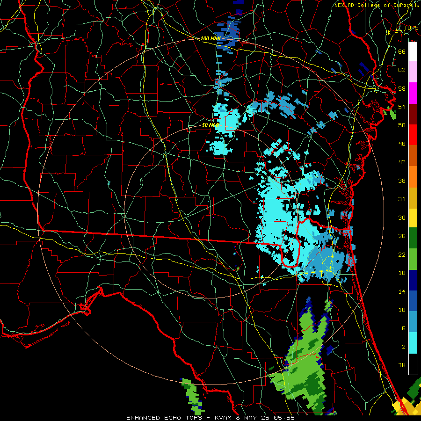Click the 'ENHANCED ECHO TOPS' caption text
Image resolution: width=421 pixels, height=421 pixels.
164,418
